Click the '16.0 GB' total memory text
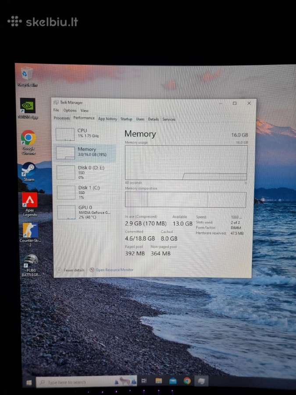 coord(239,135)
